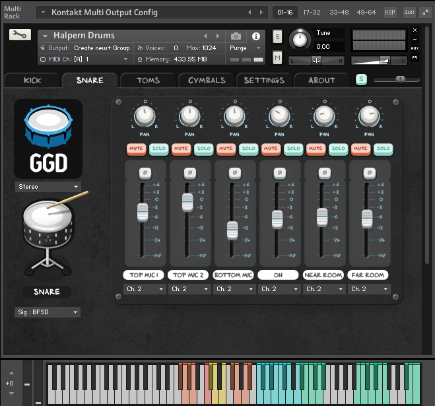Image resolution: width=435 pixels, height=406 pixels.
Task: Open the Stereo mode dropdown
Action: click(x=48, y=187)
